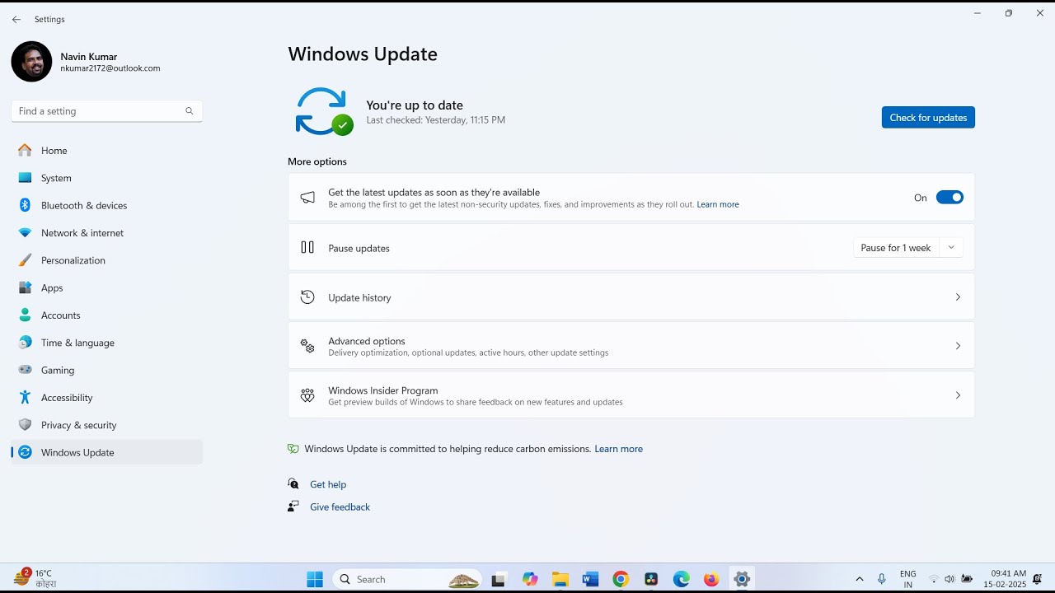
Task: Open Microsoft Edge from taskbar
Action: tap(681, 579)
